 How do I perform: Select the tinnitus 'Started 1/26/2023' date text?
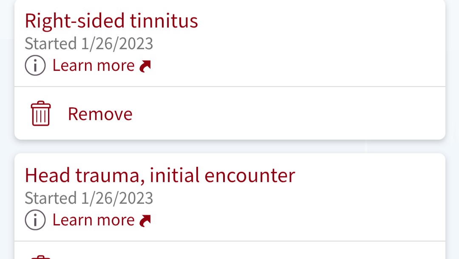(x=89, y=44)
